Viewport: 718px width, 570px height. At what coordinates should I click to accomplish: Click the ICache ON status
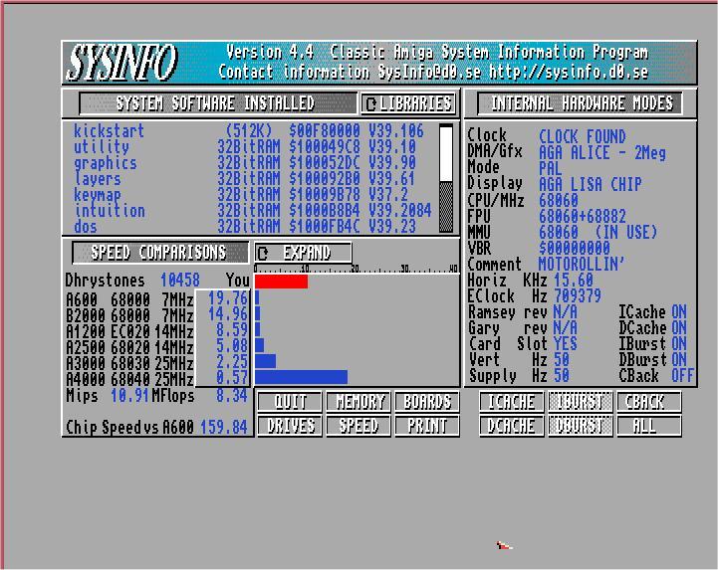679,312
